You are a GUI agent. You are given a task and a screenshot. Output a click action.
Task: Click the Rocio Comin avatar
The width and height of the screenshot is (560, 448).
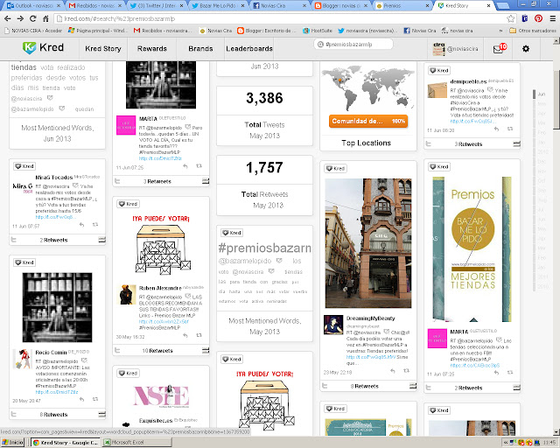pos(22,359)
